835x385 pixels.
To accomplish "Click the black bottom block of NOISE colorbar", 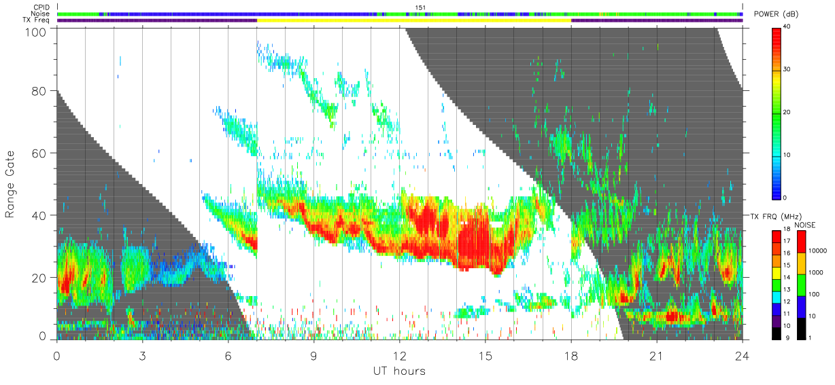I will pos(801,329).
